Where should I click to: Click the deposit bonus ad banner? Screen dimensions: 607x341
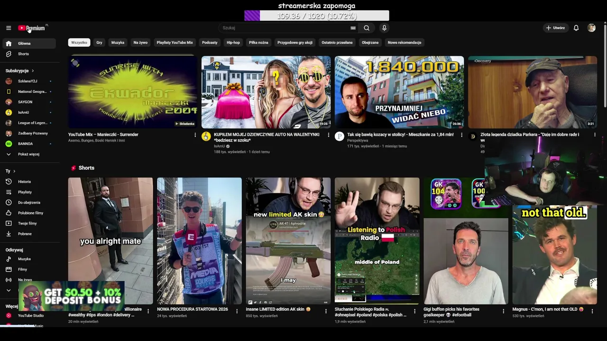(72, 296)
